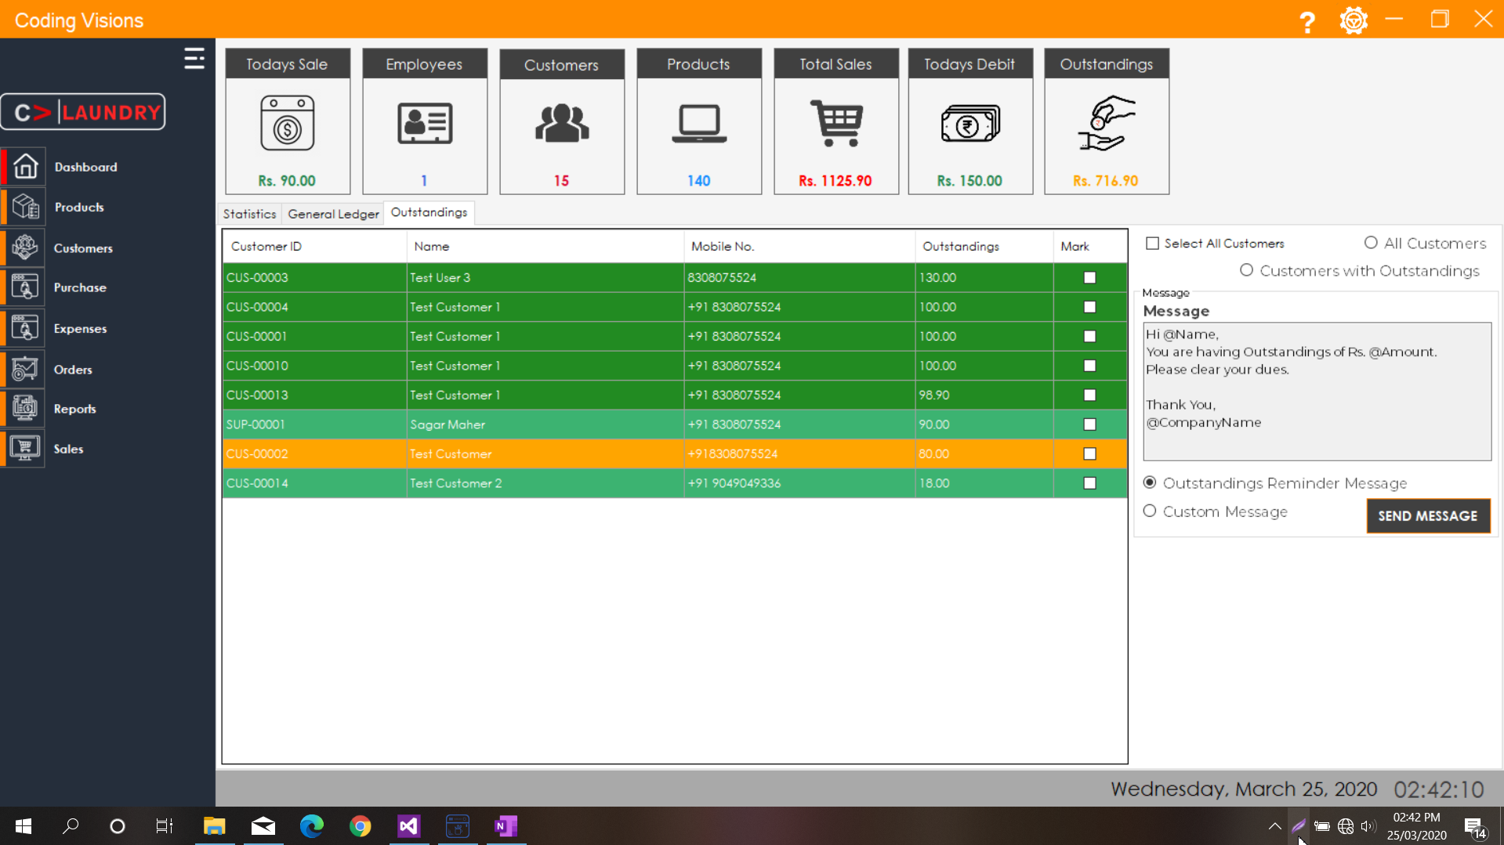Open the settings gear icon
The height and width of the screenshot is (845, 1504).
pos(1354,20)
